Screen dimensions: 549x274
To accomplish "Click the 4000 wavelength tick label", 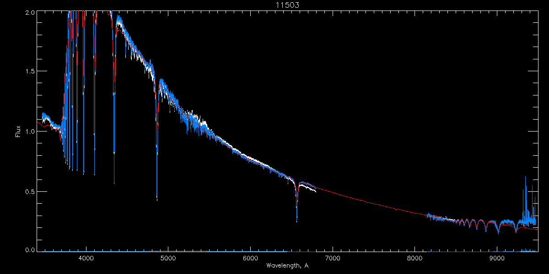I will 86,258.
